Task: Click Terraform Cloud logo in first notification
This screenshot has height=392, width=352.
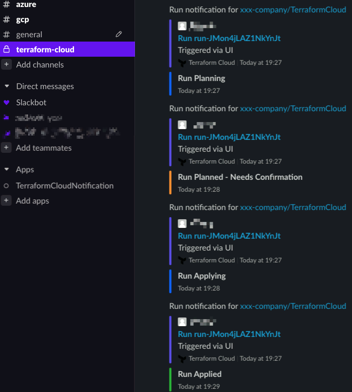Action: (x=182, y=63)
